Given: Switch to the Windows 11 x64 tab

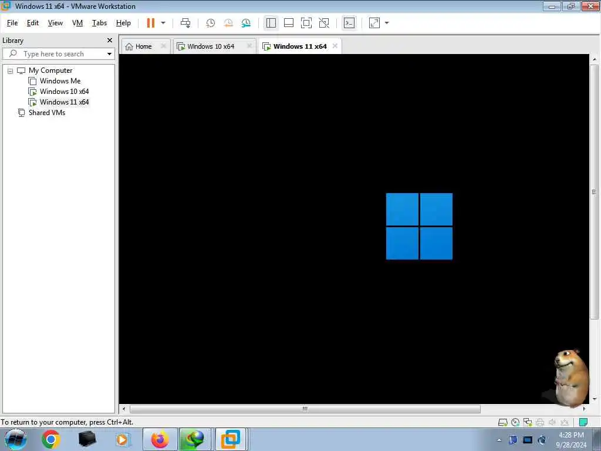Looking at the screenshot, I should click(x=300, y=46).
